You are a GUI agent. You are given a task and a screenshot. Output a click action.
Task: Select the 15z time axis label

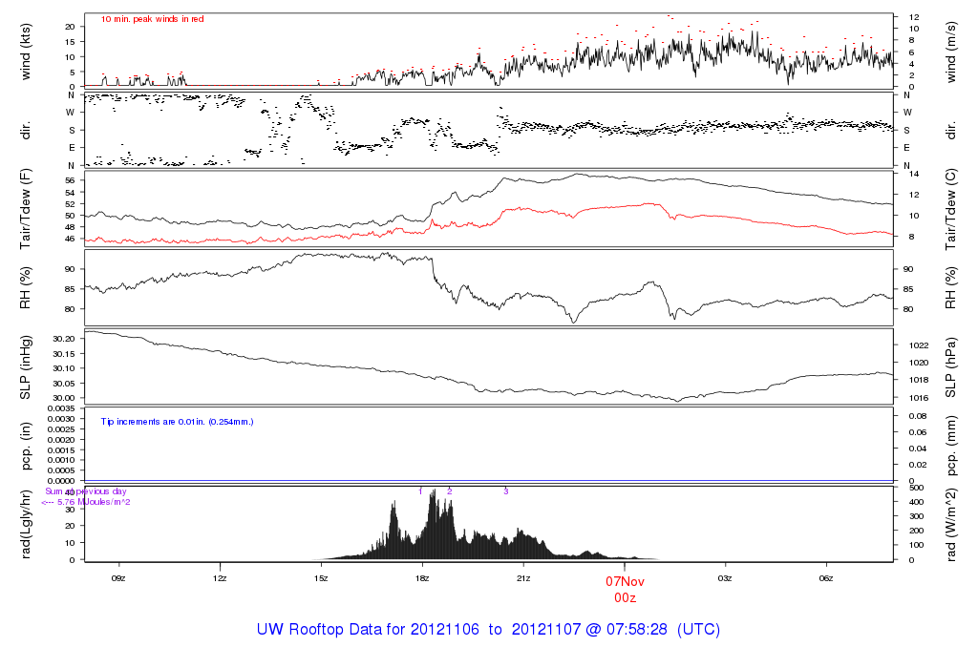click(x=321, y=578)
